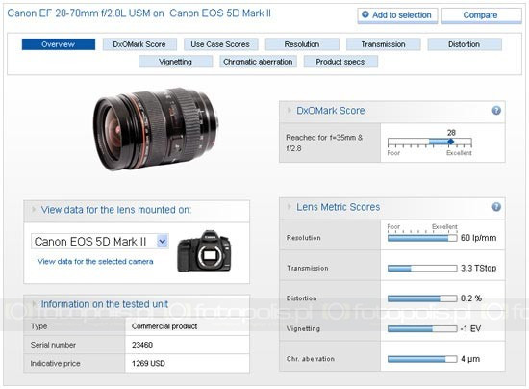Screen dimensions: 529x389
Task: Select the '4 µm' aberration value
Action: [x=470, y=359]
